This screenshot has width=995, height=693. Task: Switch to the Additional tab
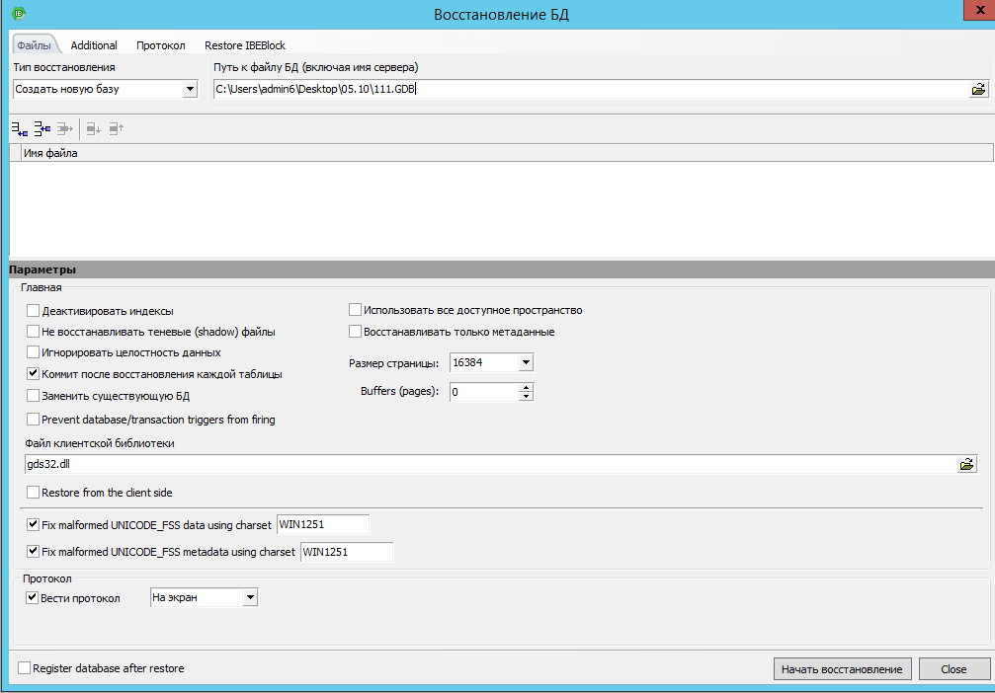[94, 45]
